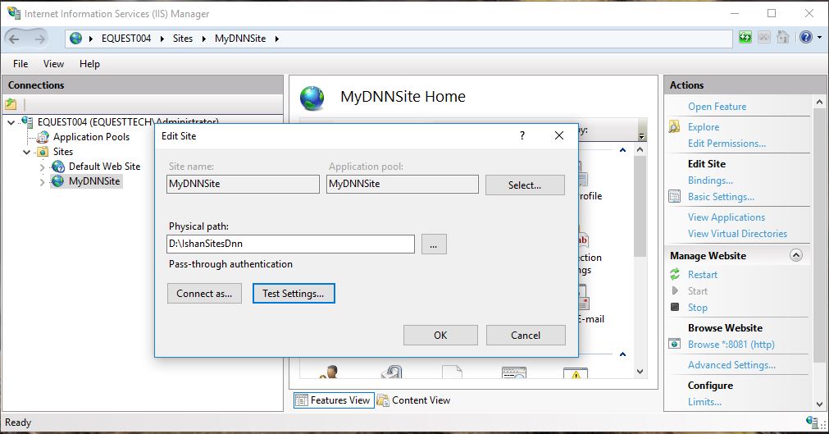Click the Application Pools icon

(x=43, y=137)
